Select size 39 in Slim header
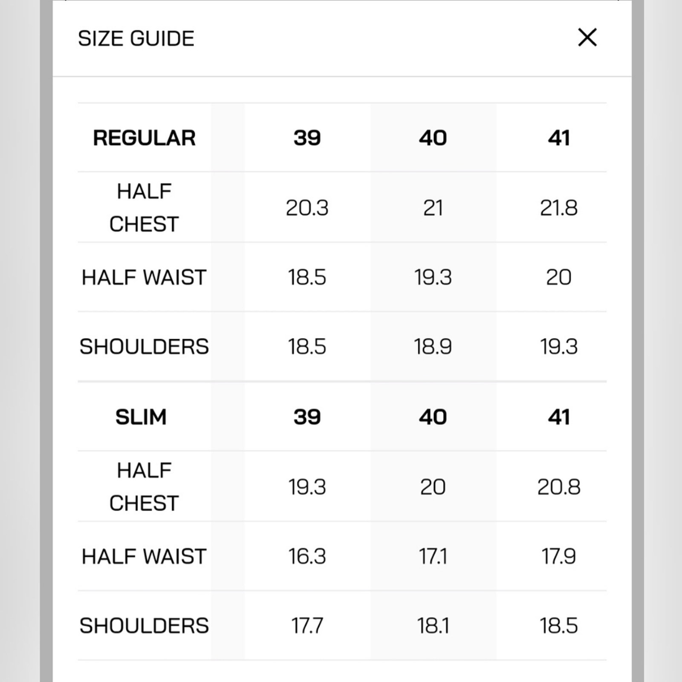This screenshot has height=682, width=682. pyautogui.click(x=307, y=417)
